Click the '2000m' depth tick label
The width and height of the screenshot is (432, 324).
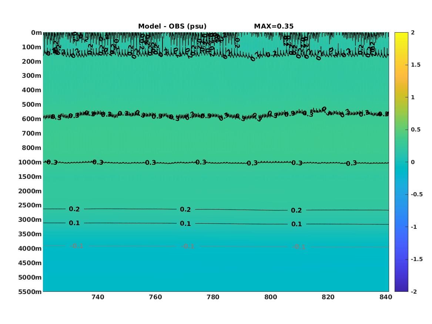tap(30, 191)
